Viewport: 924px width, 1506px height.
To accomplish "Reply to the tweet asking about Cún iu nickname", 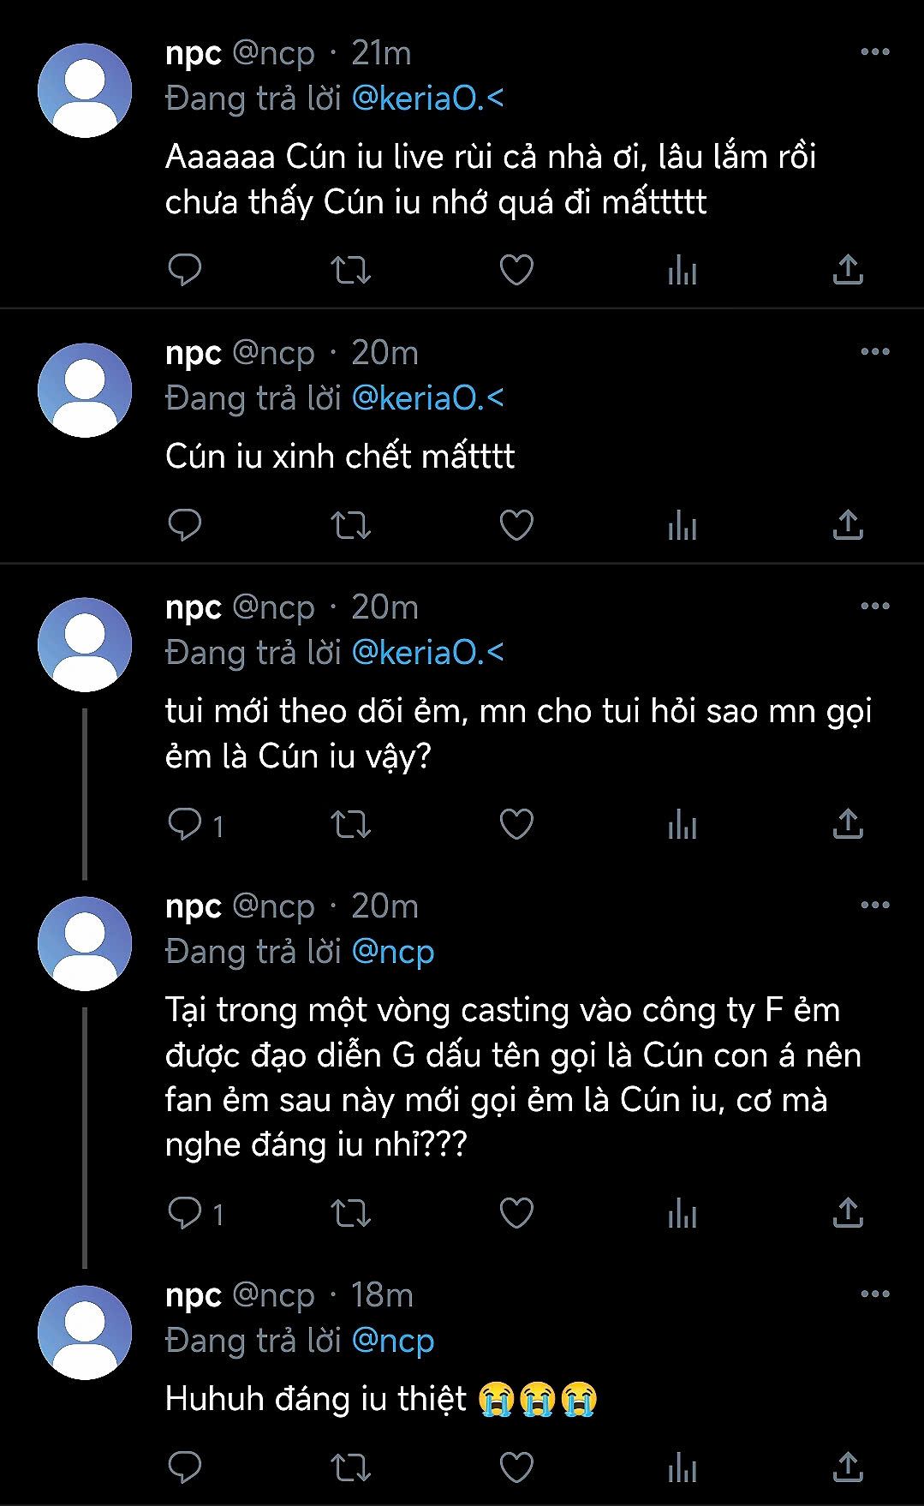I will tap(184, 824).
